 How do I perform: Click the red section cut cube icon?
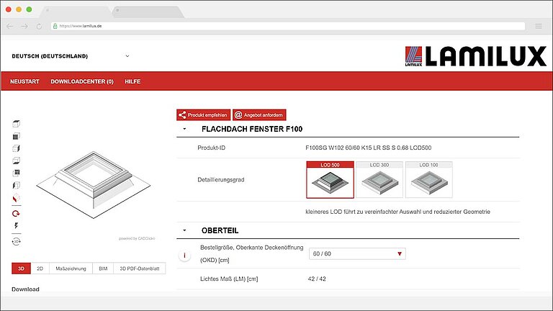point(17,199)
